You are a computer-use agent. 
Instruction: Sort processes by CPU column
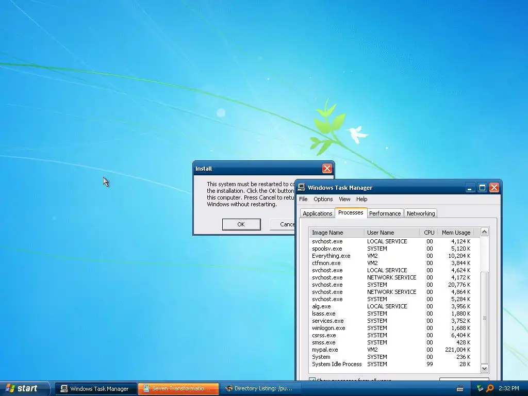point(428,233)
